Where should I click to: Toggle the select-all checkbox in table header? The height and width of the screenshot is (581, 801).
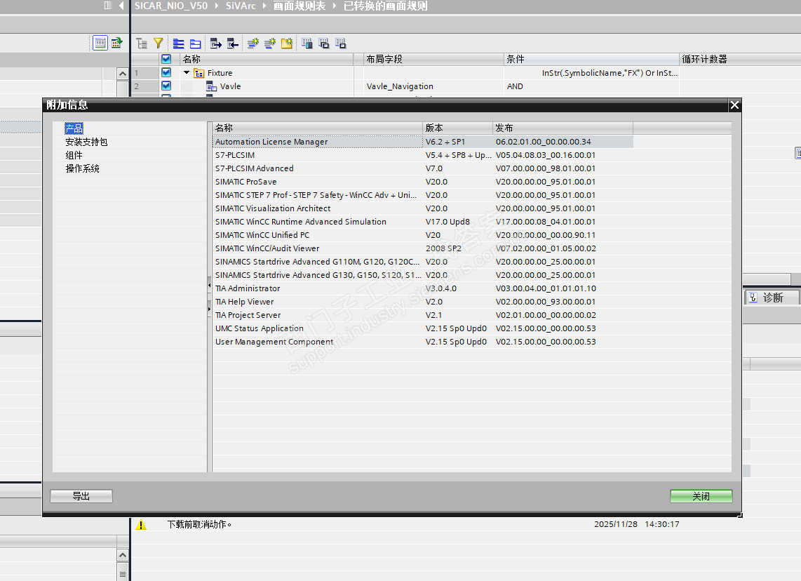(166, 59)
